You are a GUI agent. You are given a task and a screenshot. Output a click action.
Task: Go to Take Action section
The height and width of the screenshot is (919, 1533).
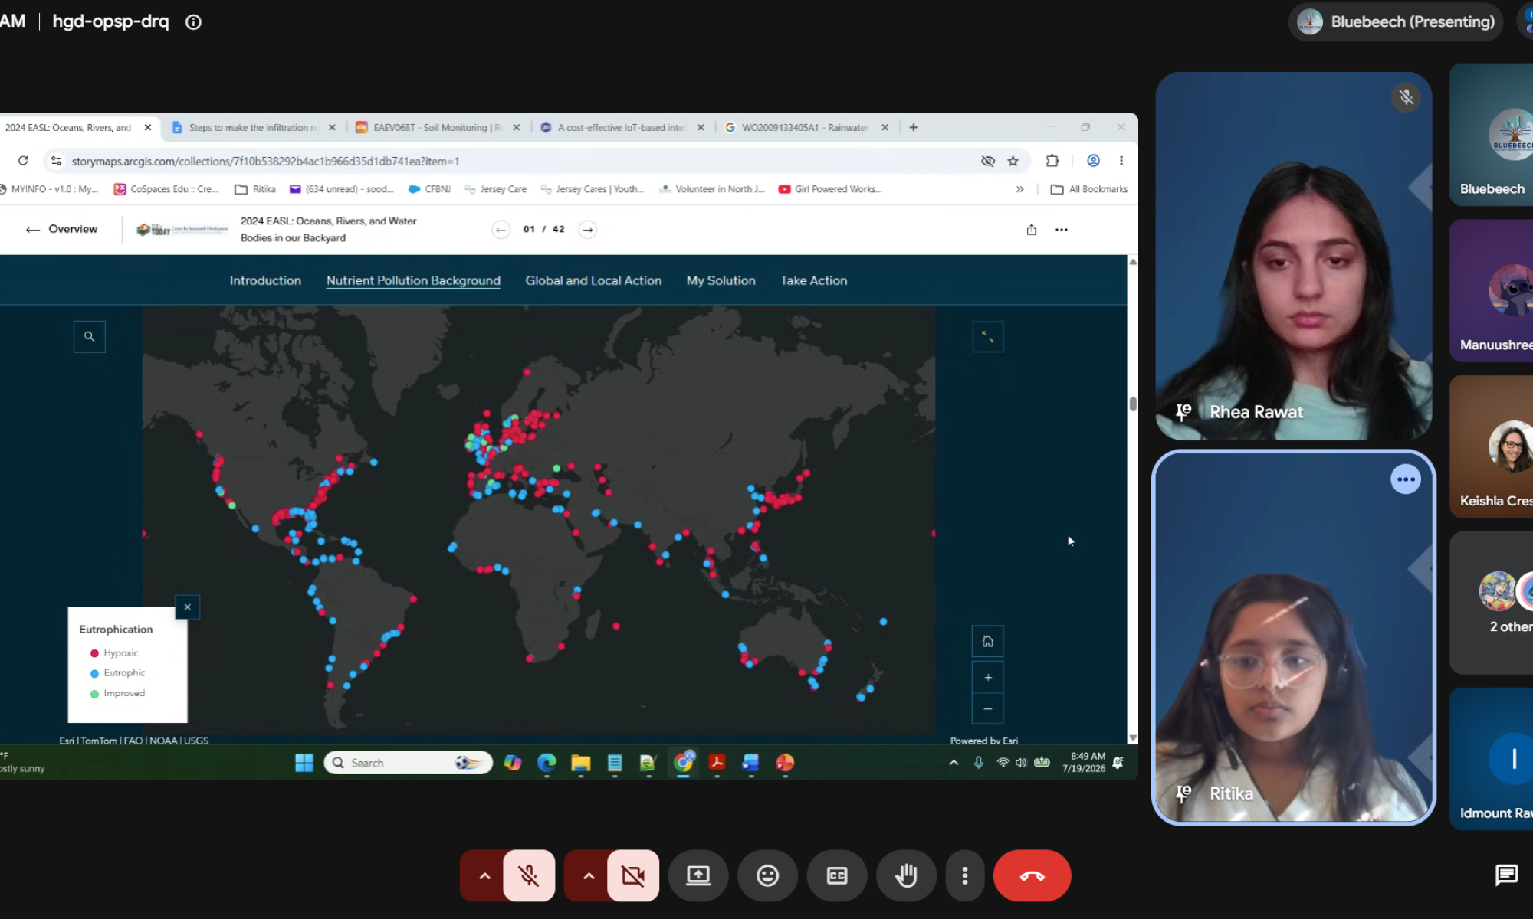pyautogui.click(x=813, y=280)
